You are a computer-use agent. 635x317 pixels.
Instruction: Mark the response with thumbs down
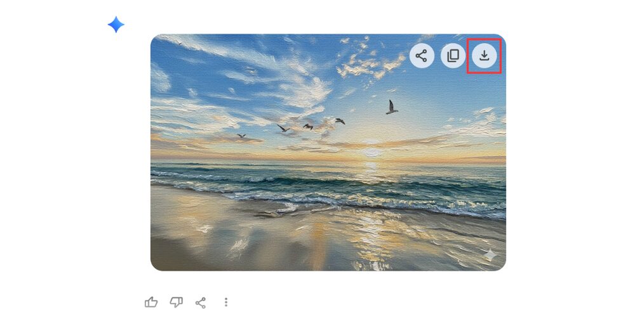(x=176, y=302)
